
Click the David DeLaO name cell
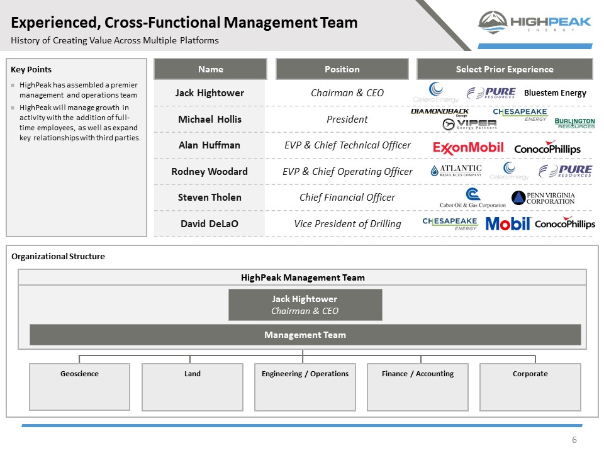[210, 224]
